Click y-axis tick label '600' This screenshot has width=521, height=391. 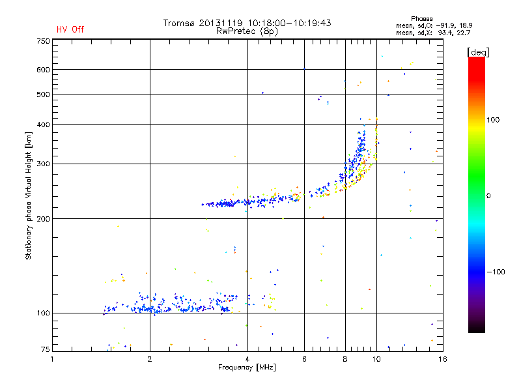(43, 70)
